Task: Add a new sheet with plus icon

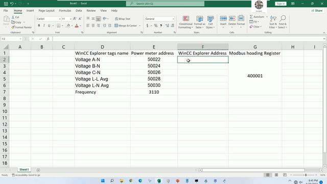Action: coord(38,170)
